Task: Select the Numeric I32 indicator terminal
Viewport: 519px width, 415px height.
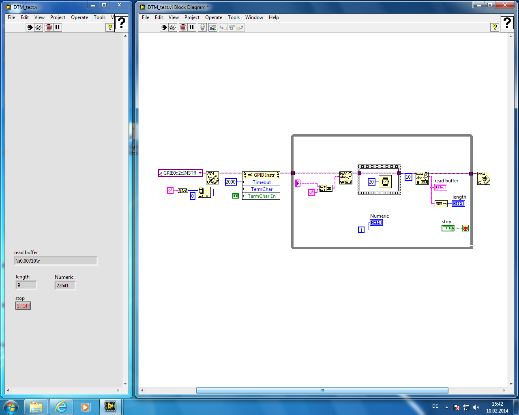Action: tap(376, 222)
